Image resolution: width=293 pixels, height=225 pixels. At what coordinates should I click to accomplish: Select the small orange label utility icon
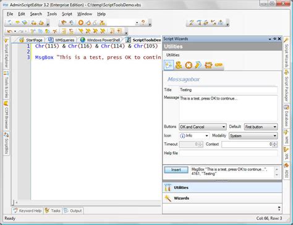(219, 65)
